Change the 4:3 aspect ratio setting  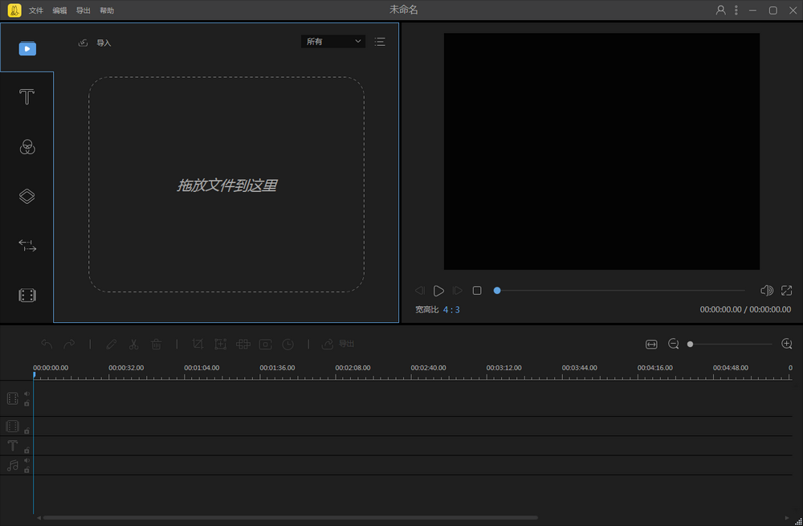(451, 309)
